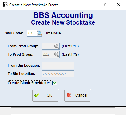Viewport: 126px width, 115px height.
Task: Click the Create Blank Stocktake label text
Action: pos(29,83)
